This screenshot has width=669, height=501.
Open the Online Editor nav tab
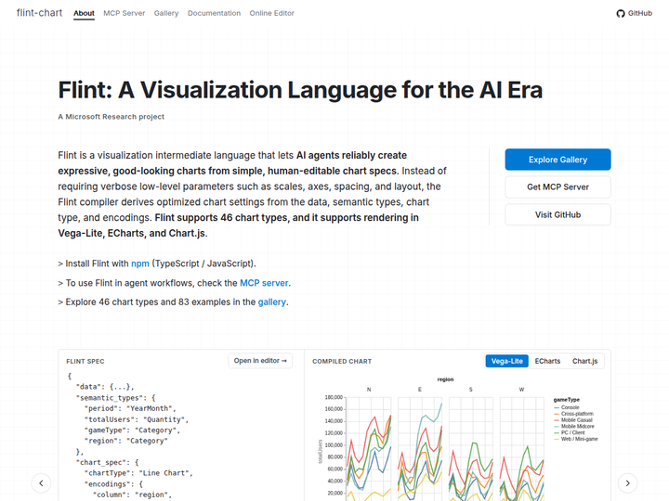click(x=271, y=13)
